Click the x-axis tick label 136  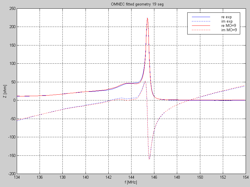click(x=40, y=177)
